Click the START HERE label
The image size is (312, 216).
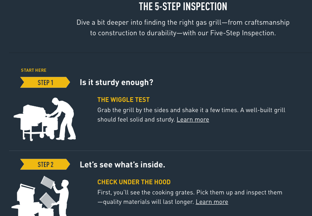pyautogui.click(x=34, y=70)
